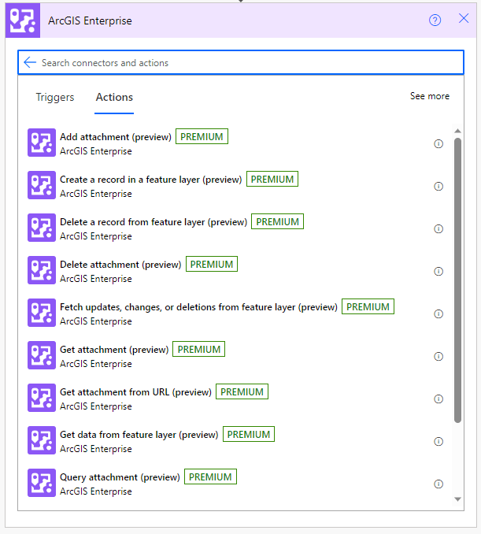Click icon for Fetch updates action

point(42,313)
